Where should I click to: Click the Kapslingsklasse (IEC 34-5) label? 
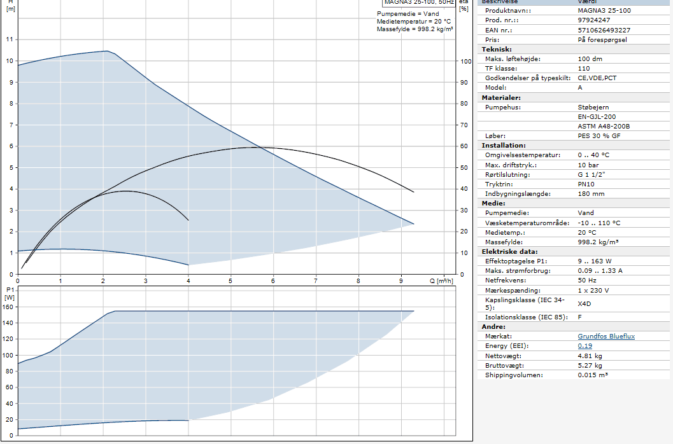click(525, 303)
